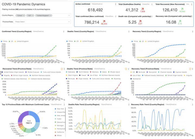This screenshot has height=139, width=195.
Task: Click orange info icon on Recovered Trend (Province/State)
Action: [61, 69]
